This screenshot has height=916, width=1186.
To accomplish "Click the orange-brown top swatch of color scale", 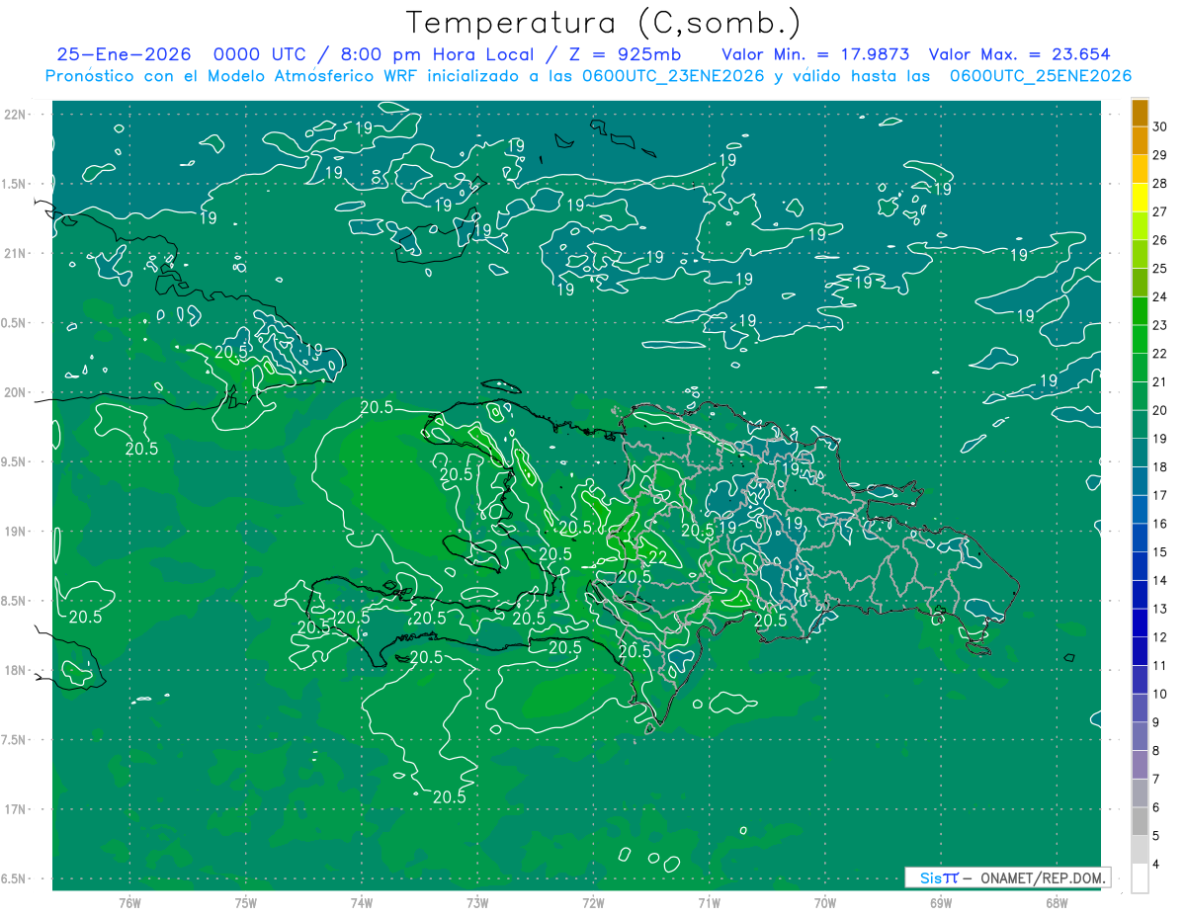I will pyautogui.click(x=1140, y=113).
